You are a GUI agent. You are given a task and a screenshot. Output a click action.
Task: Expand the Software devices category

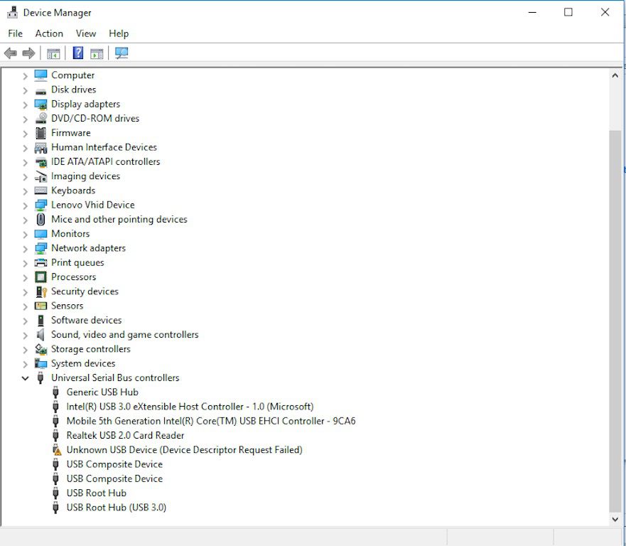pos(25,321)
